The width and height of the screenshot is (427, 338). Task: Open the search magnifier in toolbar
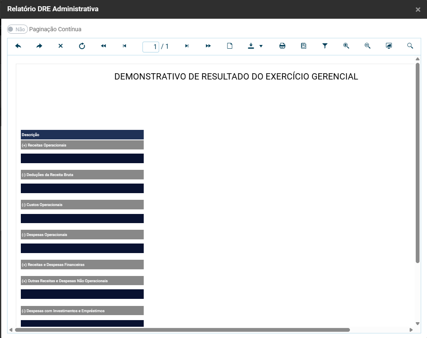tap(410, 46)
